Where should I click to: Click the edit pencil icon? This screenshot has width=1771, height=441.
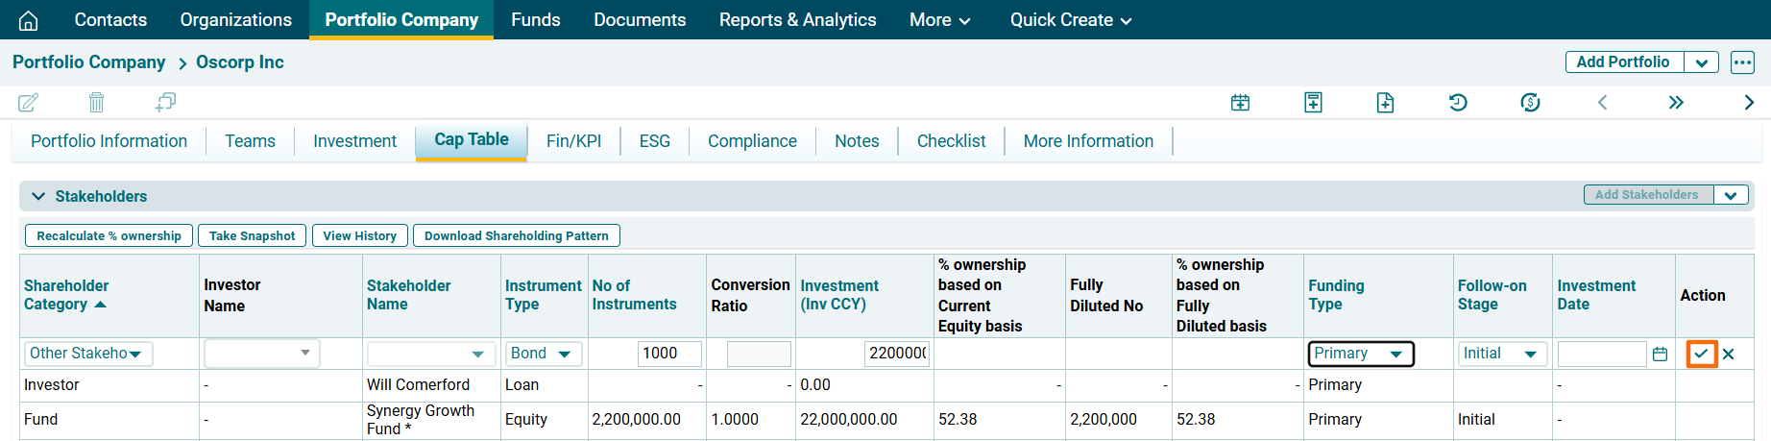[29, 102]
